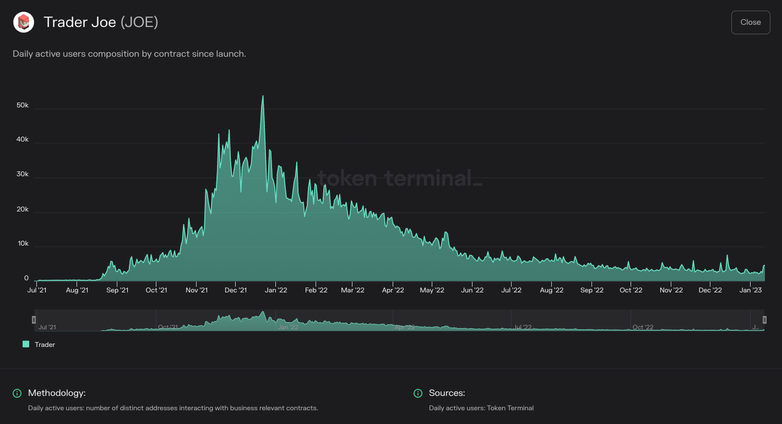This screenshot has width=782, height=424.
Task: Click the Methodology info icon
Action: pyautogui.click(x=17, y=393)
